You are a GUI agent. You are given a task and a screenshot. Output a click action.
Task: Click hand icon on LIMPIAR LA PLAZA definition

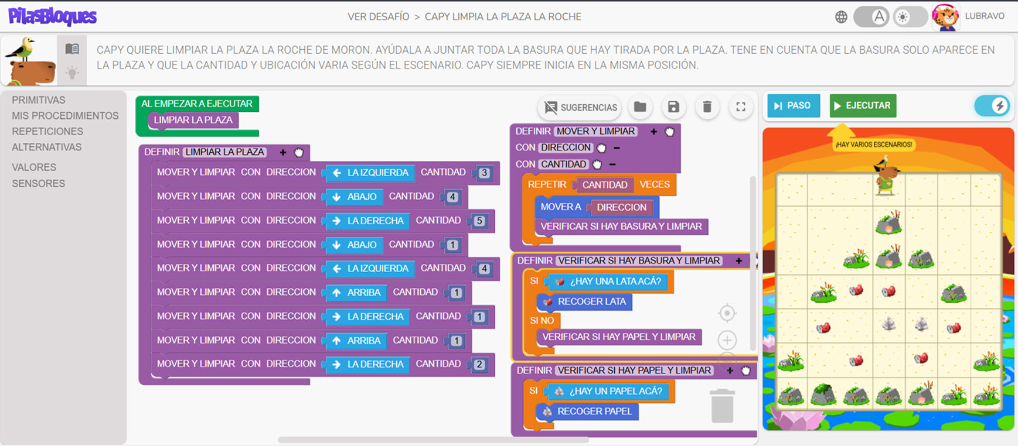click(299, 152)
